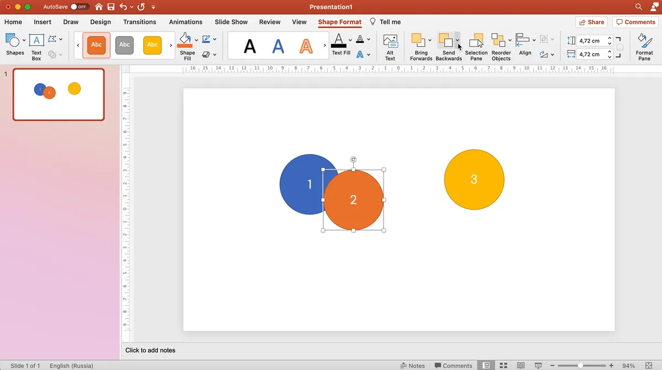Click the Share button

[591, 22]
